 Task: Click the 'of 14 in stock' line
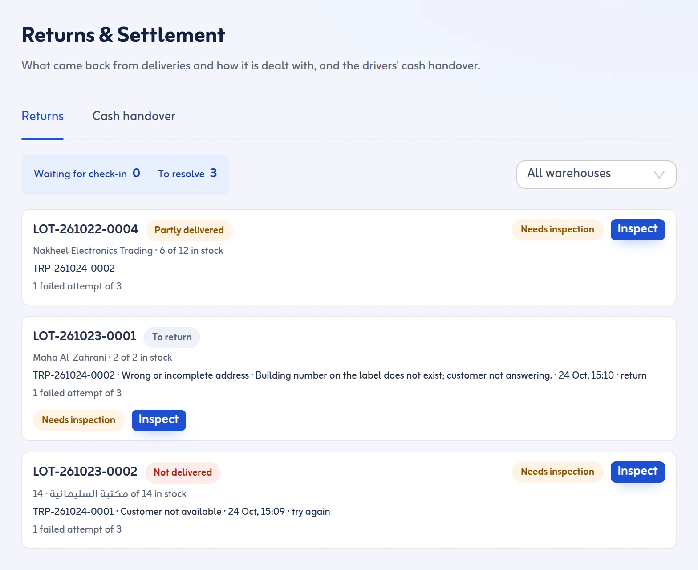[110, 494]
